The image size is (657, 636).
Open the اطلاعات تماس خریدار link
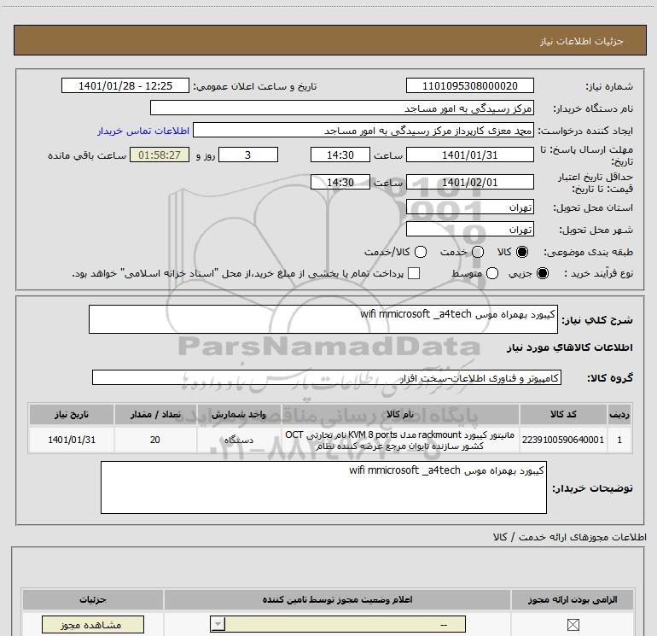coord(143,131)
